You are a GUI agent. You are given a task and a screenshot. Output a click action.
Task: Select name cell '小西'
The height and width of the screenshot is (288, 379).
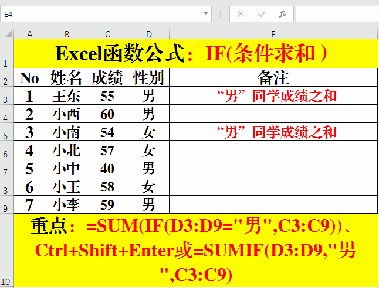[67, 114]
